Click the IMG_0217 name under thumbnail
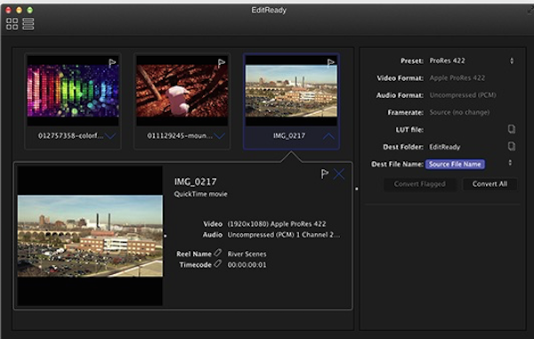Viewport: 534px width, 339px height. click(x=289, y=136)
